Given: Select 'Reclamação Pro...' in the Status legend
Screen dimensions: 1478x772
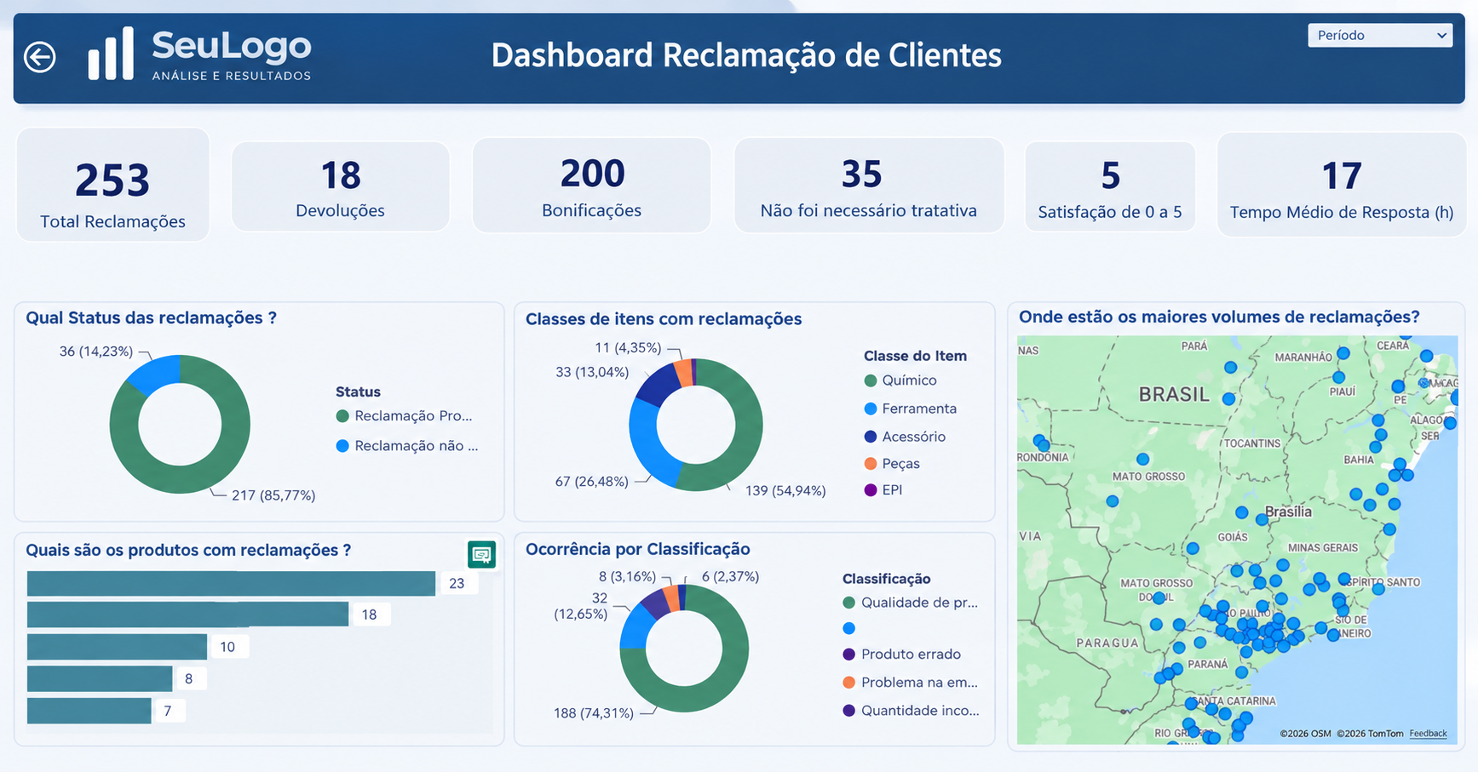Looking at the screenshot, I should tap(405, 416).
